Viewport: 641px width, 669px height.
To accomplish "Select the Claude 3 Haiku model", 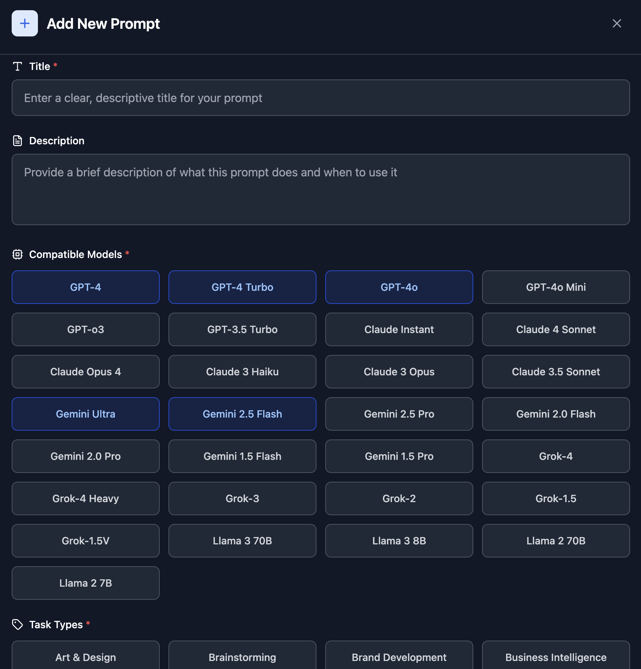I will [x=242, y=372].
